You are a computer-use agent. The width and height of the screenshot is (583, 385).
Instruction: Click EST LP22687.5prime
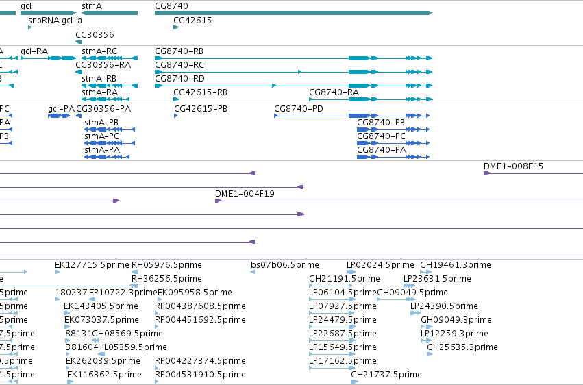pyautogui.click(x=343, y=334)
